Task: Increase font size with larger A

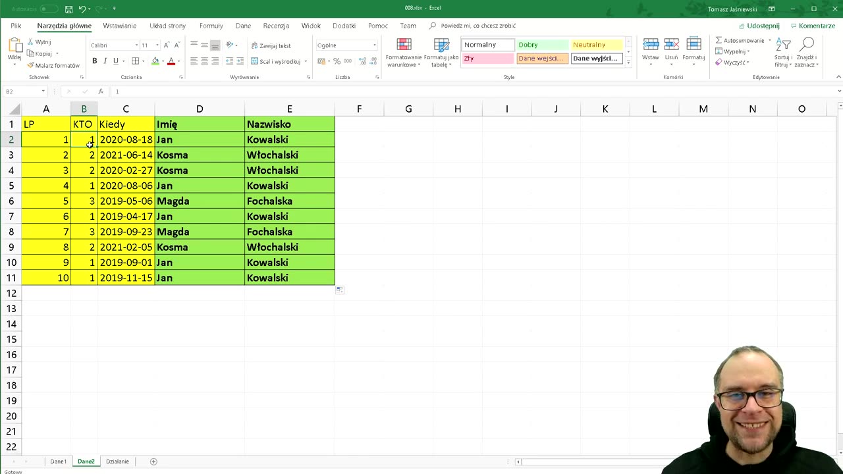Action: pyautogui.click(x=166, y=45)
